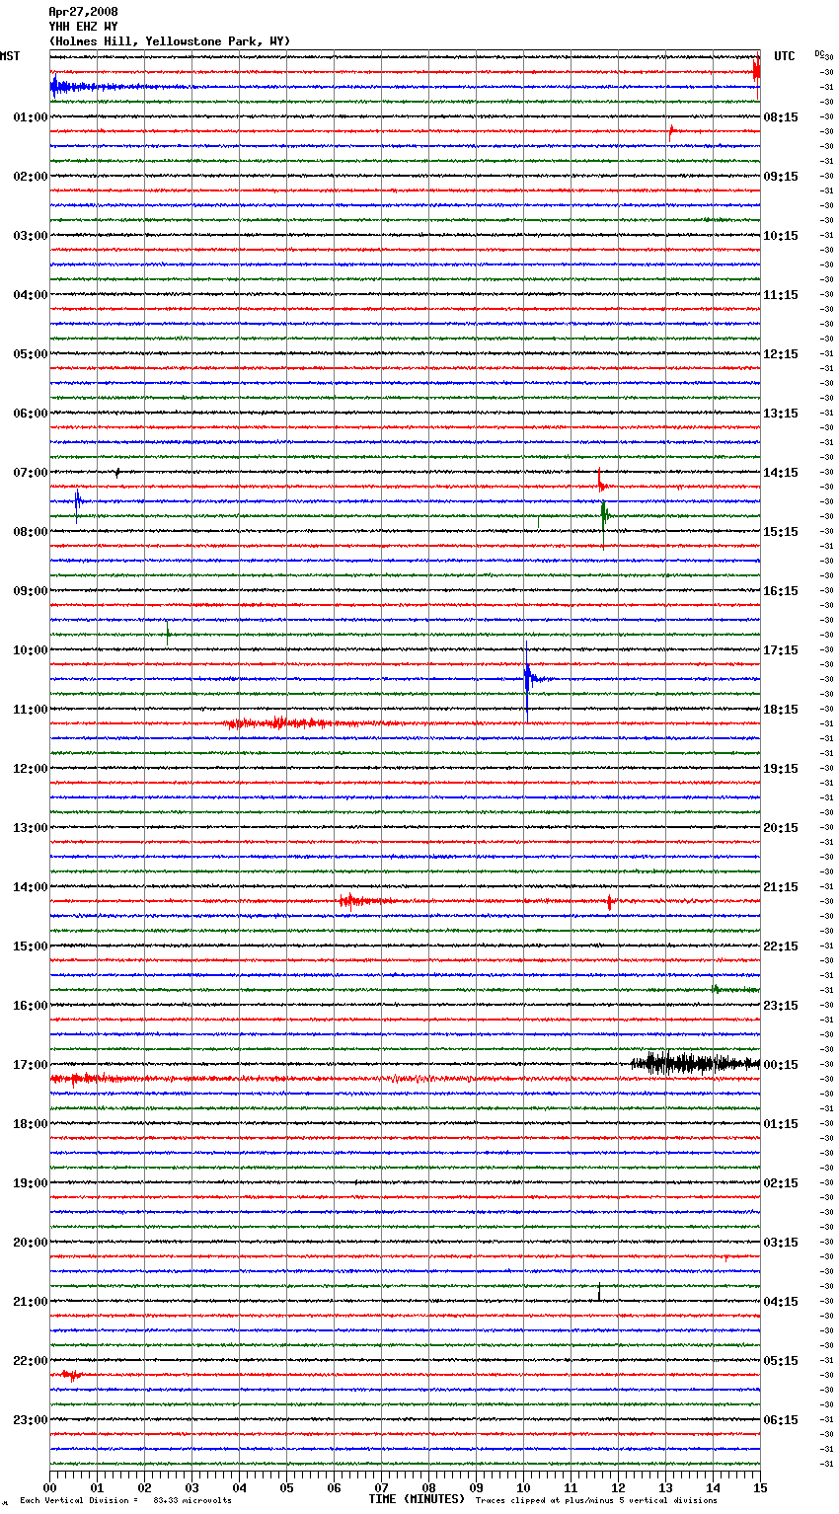This screenshot has width=839, height=1514.
Task: Click the 21:00 MST time label
Action: [30, 1302]
